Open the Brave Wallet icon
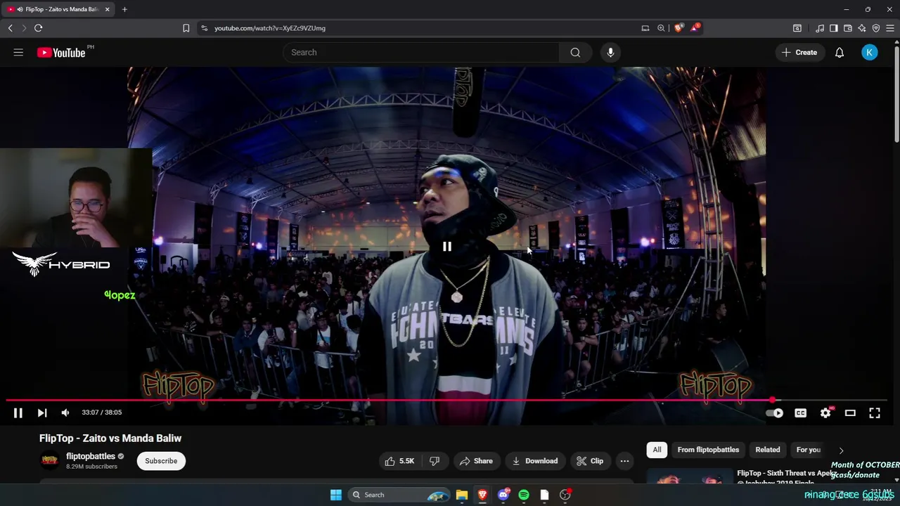This screenshot has height=506, width=900. [848, 28]
